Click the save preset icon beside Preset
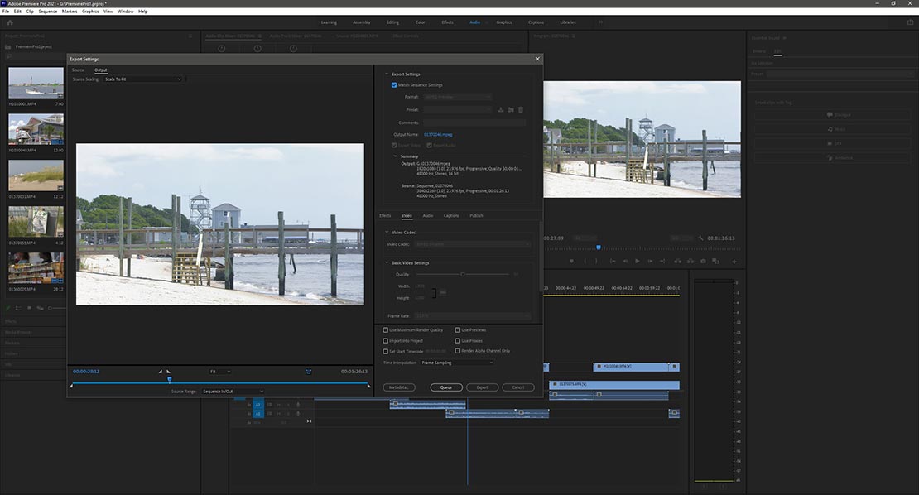This screenshot has width=919, height=495. point(501,109)
